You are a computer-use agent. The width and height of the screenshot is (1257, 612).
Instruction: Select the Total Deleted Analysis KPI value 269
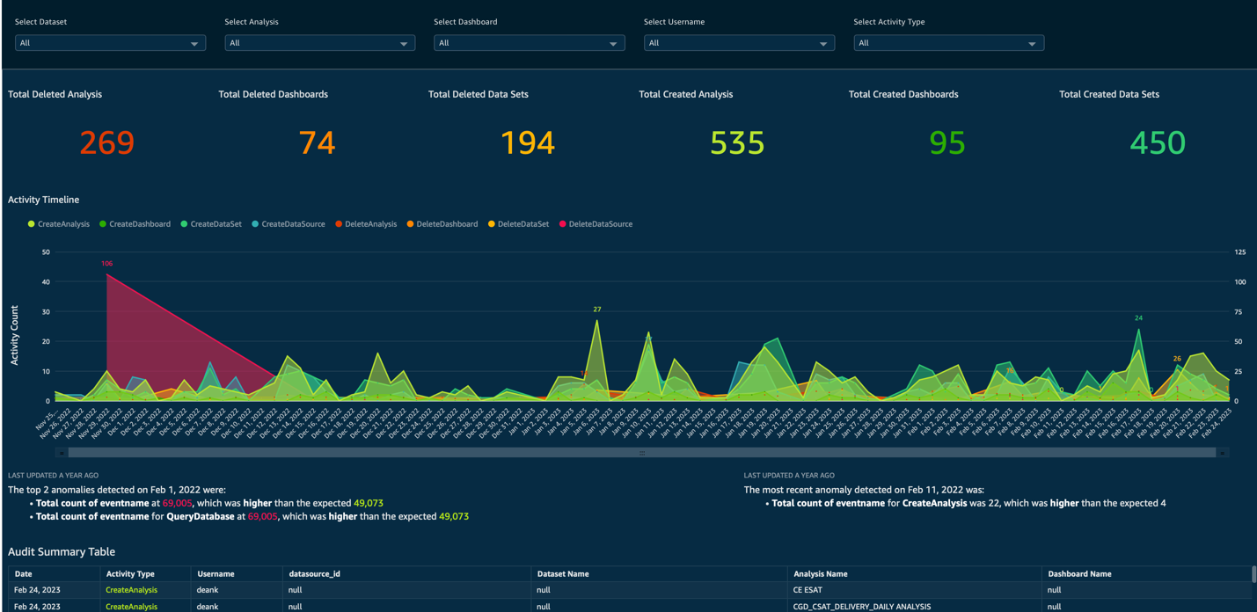coord(106,142)
